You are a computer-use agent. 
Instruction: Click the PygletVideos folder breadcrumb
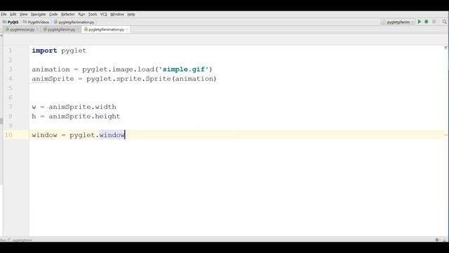(36, 22)
